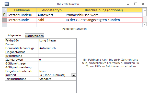This screenshot has width=149, height=97.
Task: Click the empty Eingabeformat property field
Action: coord(58,52)
